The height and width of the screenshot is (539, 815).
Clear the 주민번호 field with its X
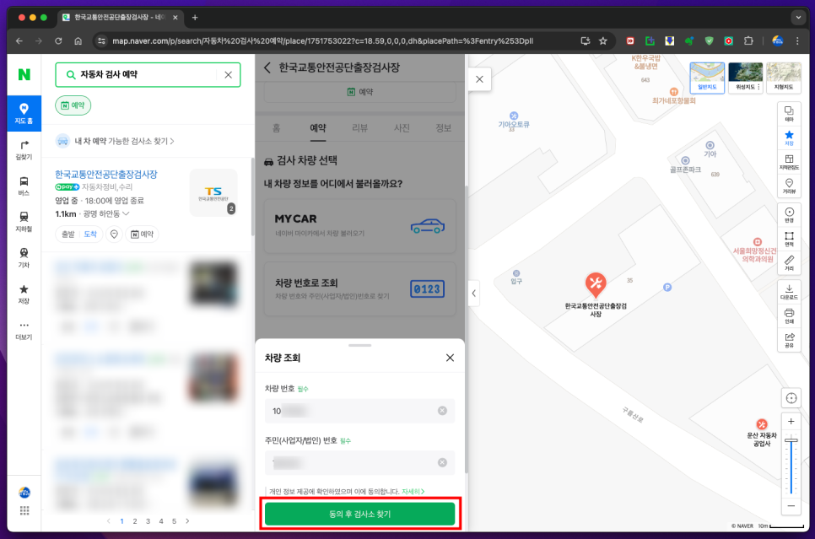pyautogui.click(x=442, y=462)
